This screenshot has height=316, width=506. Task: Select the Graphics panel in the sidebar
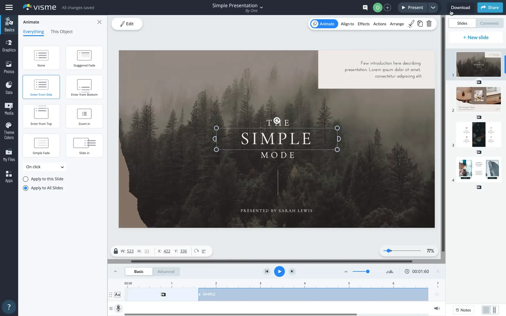[x=9, y=46]
